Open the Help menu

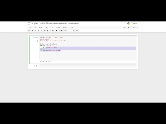[x=71, y=27]
